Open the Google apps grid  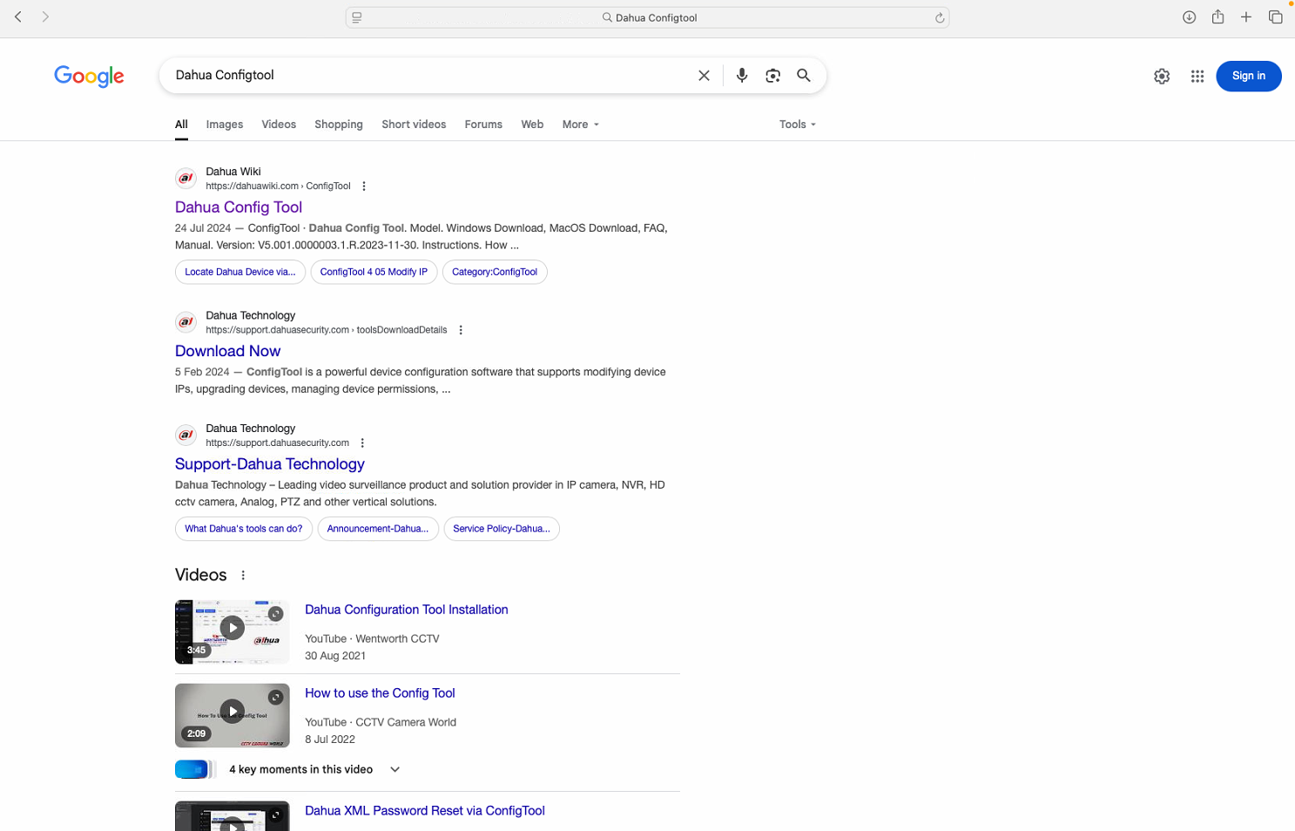(x=1197, y=77)
